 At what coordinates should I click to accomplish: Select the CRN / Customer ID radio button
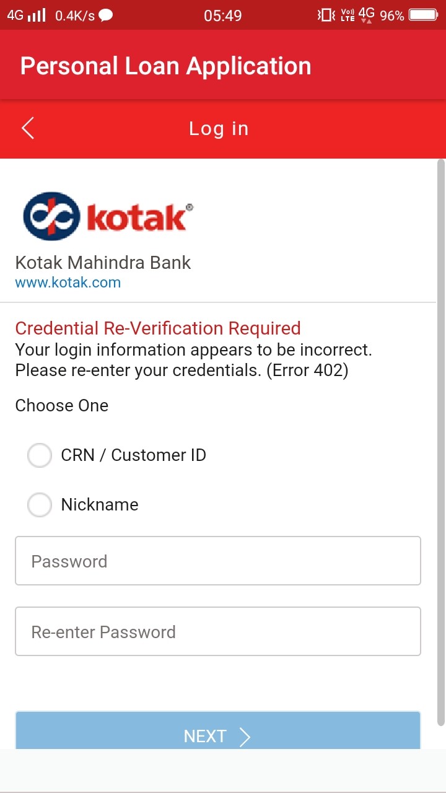click(x=40, y=455)
